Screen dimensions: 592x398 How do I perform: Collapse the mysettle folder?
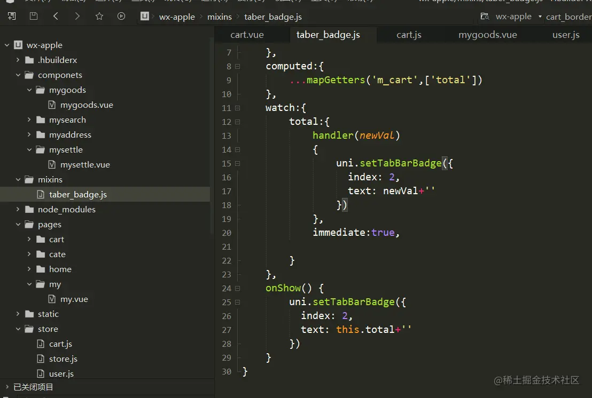pyautogui.click(x=29, y=149)
